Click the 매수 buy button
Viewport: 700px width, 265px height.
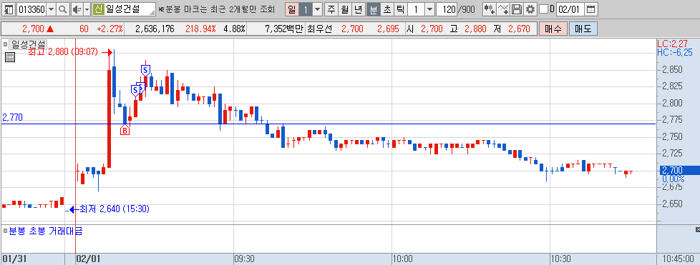(x=553, y=29)
